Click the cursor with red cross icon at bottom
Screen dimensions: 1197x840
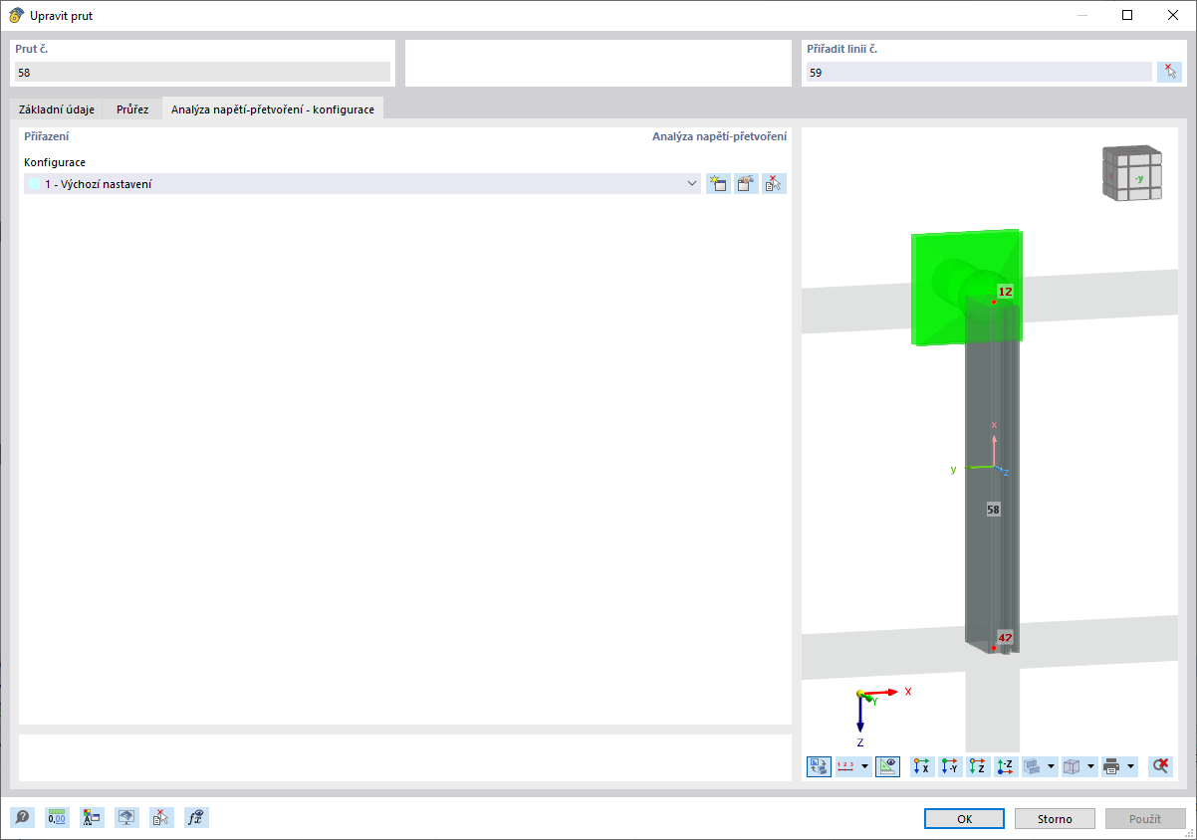(x=161, y=818)
